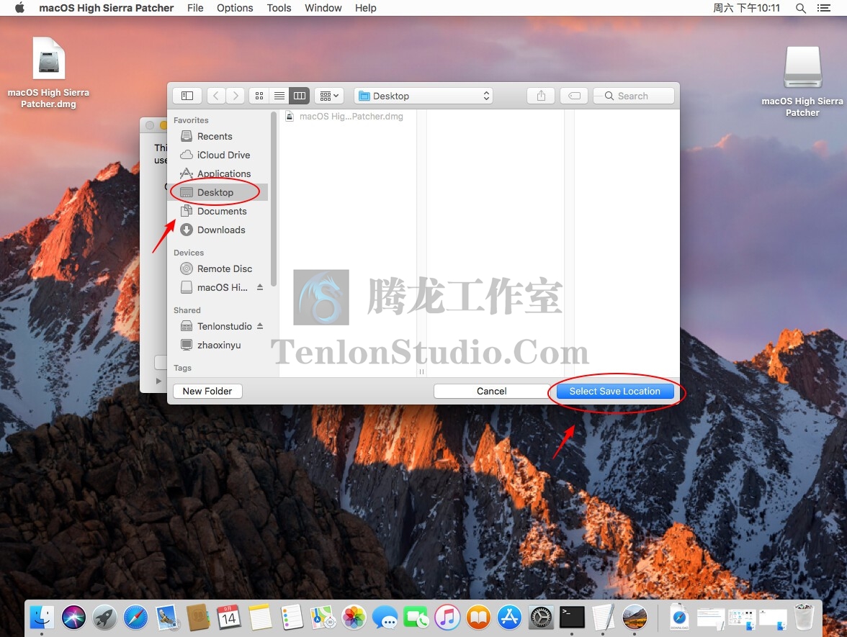This screenshot has height=637, width=847.
Task: Open the Apple menu
Action: pyautogui.click(x=19, y=7)
